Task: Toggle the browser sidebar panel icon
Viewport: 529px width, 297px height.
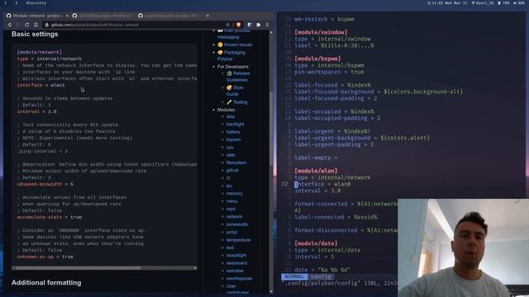Action: click(x=250, y=25)
